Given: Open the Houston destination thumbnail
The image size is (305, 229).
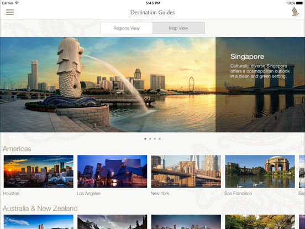Looking at the screenshot, I should click(39, 171).
